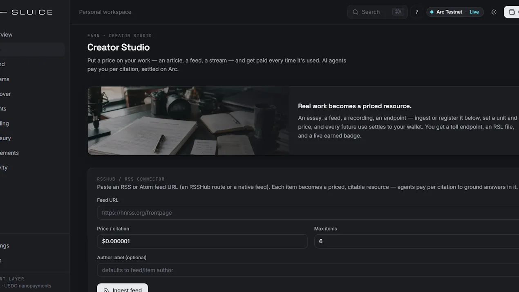This screenshot has height=292, width=519.
Task: Click the desk and notebook banner photo
Action: point(188,121)
